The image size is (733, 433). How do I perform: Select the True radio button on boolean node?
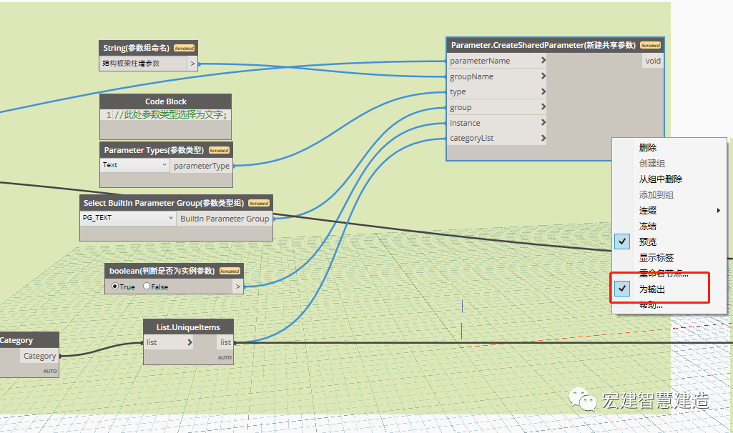(x=115, y=287)
